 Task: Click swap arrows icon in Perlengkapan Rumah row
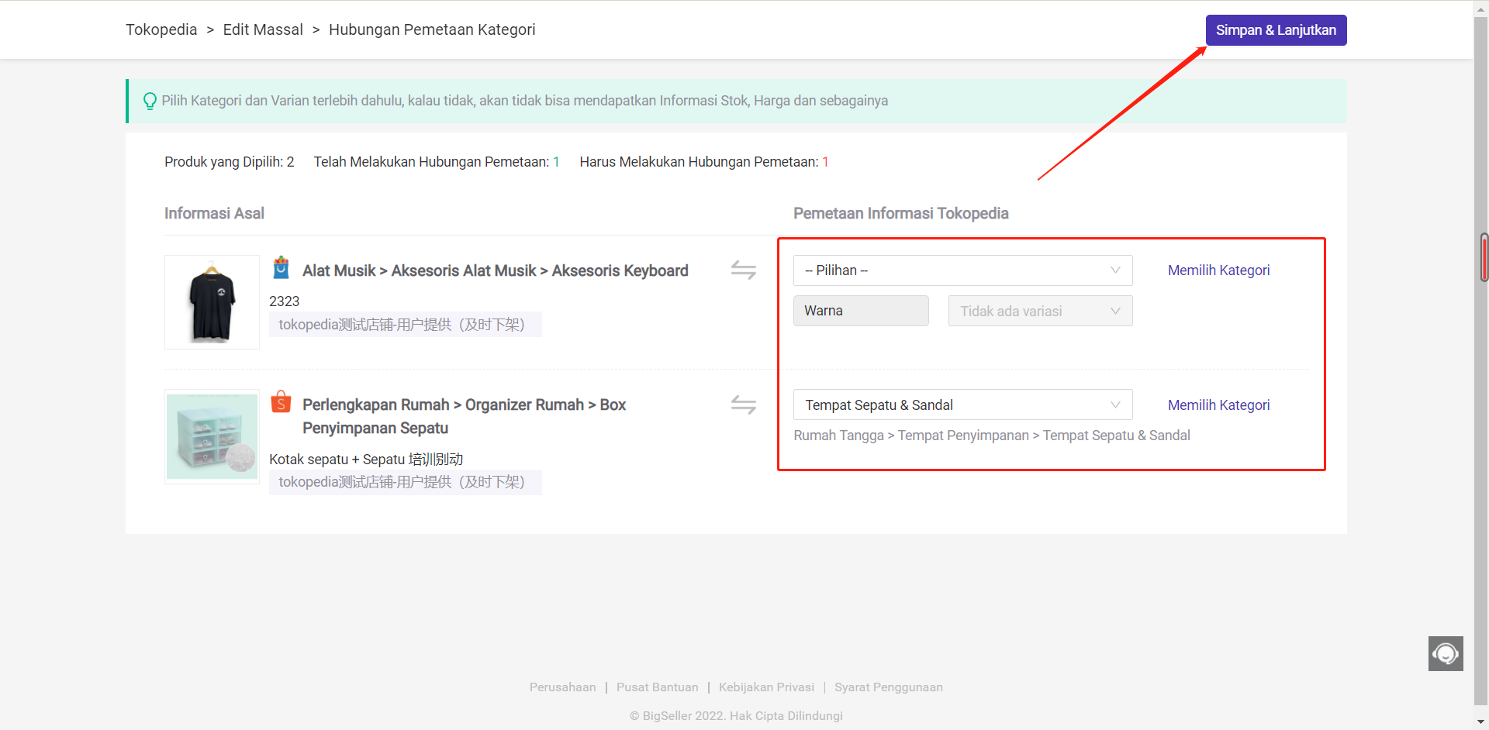point(743,405)
